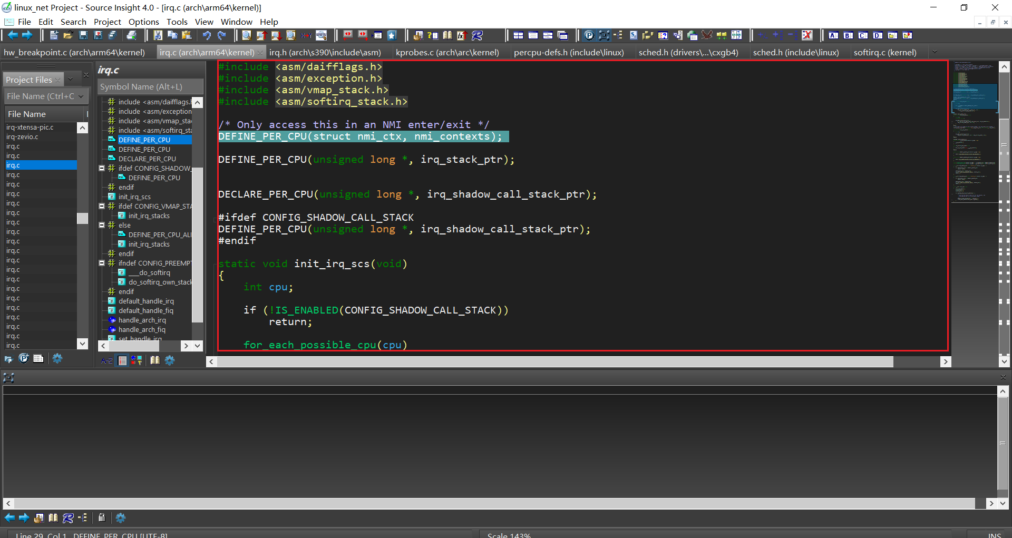Open the bottom panel settings gear
The height and width of the screenshot is (538, 1012).
point(121,517)
